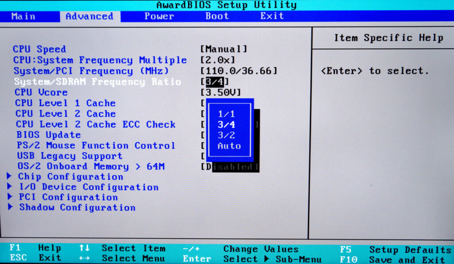
Task: Click the CPU Speed Manual value
Action: 223,49
